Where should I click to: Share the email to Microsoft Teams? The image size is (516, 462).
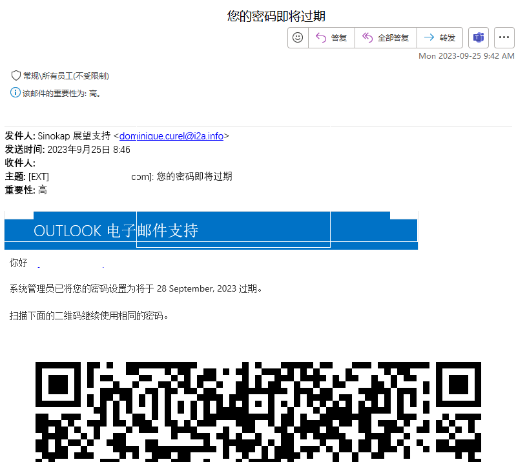pyautogui.click(x=479, y=37)
